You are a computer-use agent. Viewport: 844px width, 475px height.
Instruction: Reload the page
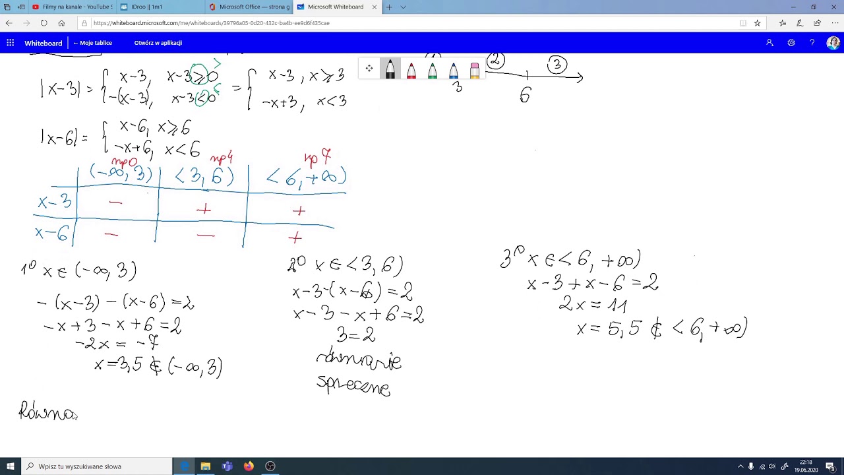click(44, 22)
